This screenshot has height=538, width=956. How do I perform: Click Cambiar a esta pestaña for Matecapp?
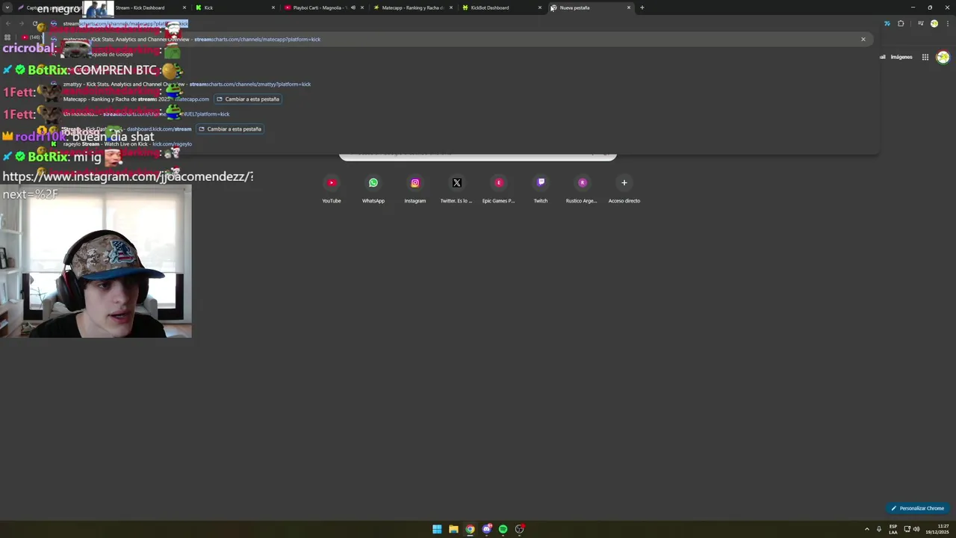(248, 99)
